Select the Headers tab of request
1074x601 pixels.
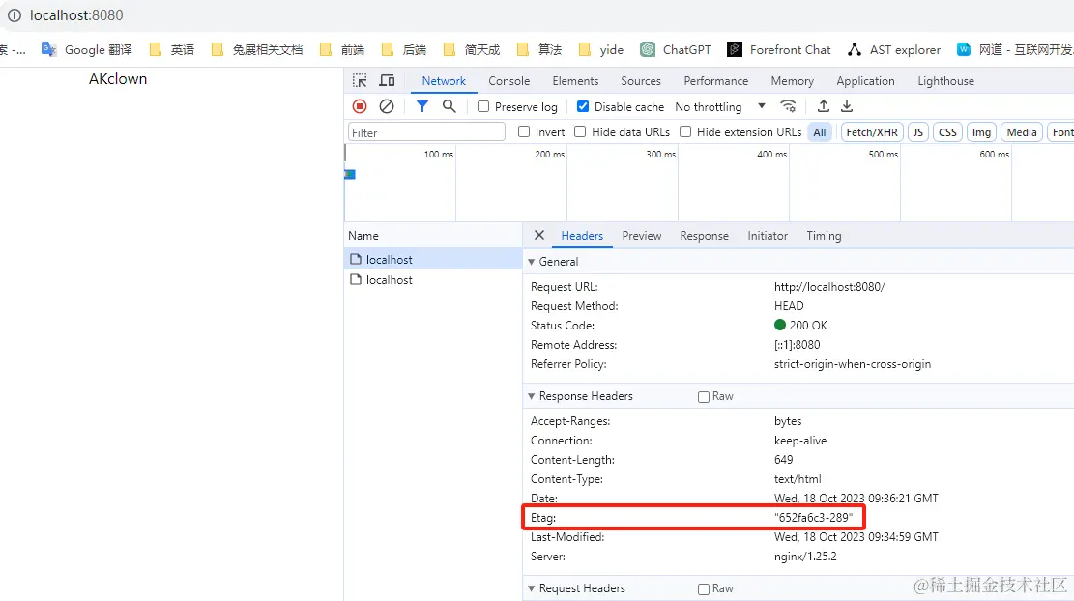point(582,236)
